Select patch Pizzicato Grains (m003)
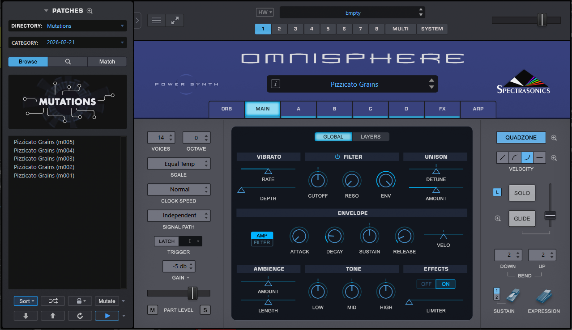572x330 pixels. point(44,159)
